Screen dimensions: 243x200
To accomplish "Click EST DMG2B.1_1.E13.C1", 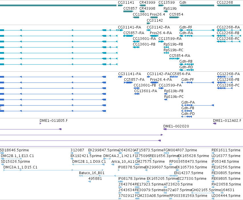I will pyautogui.click(x=17, y=156).
